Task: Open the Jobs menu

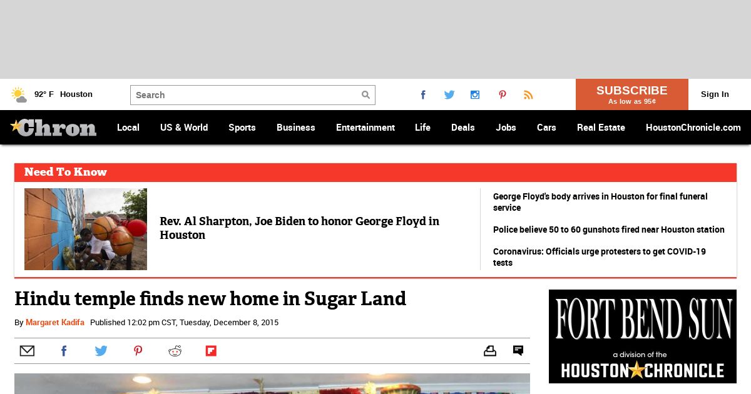Action: click(x=506, y=128)
